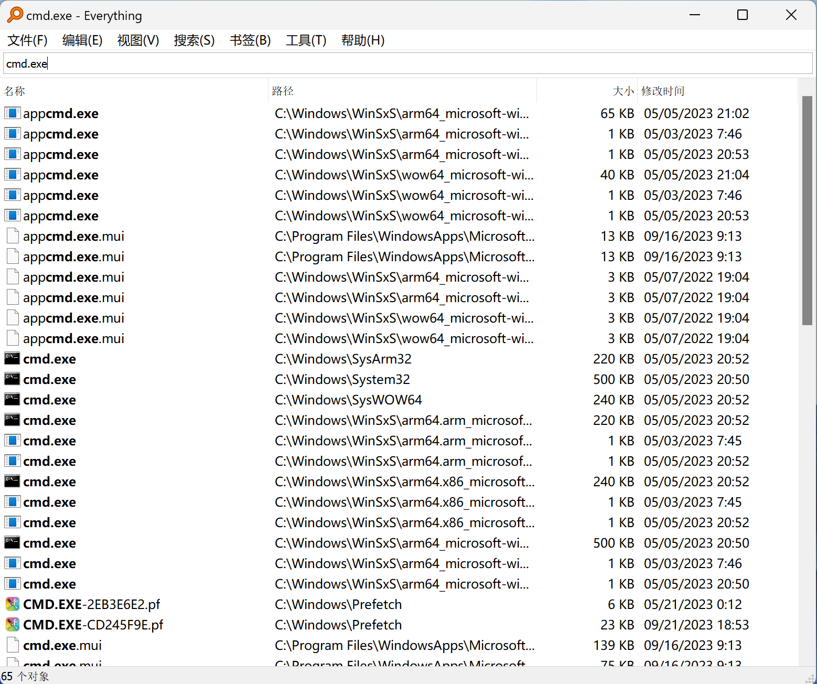The width and height of the screenshot is (817, 684).
Task: Click icon of the 65 KB appcmd.exe
Action: click(12, 113)
